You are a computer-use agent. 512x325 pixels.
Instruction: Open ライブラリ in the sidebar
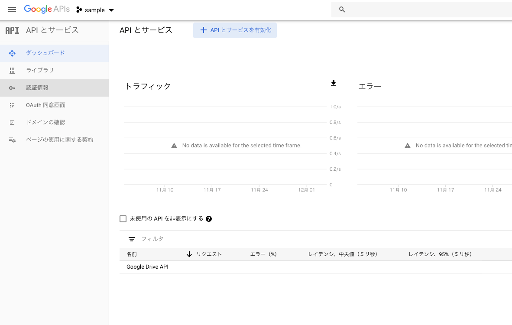(x=55, y=70)
